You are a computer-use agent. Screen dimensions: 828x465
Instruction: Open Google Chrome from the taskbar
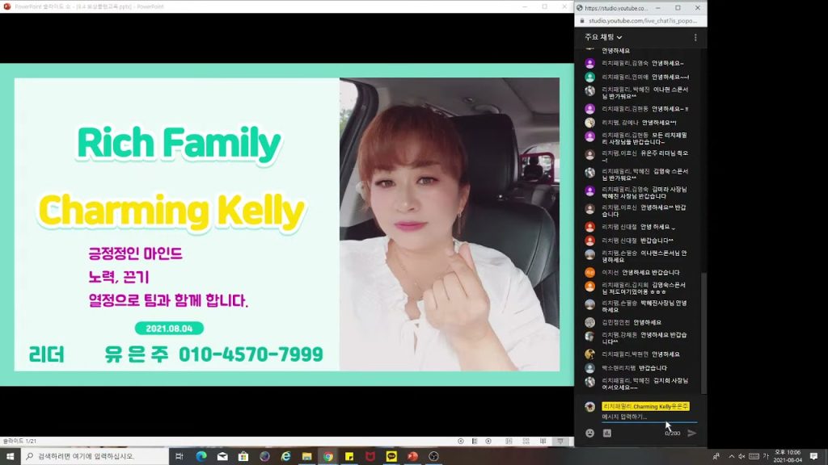click(x=328, y=456)
